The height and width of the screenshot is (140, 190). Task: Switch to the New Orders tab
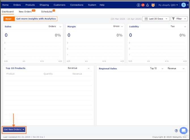(26, 12)
